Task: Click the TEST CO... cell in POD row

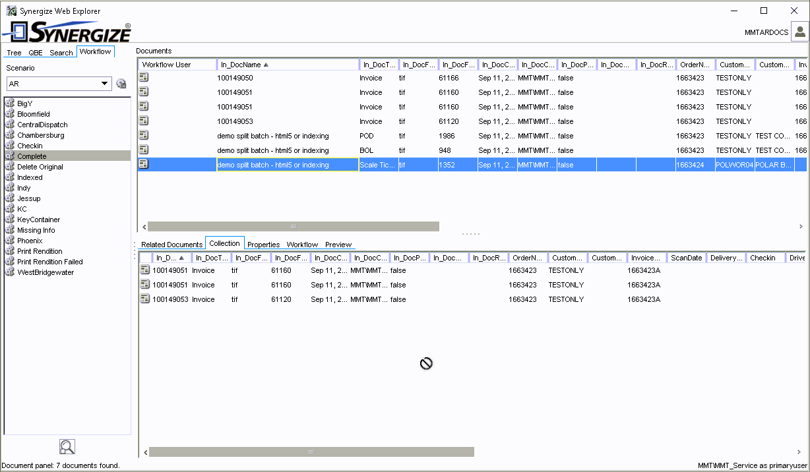Action: 774,136
